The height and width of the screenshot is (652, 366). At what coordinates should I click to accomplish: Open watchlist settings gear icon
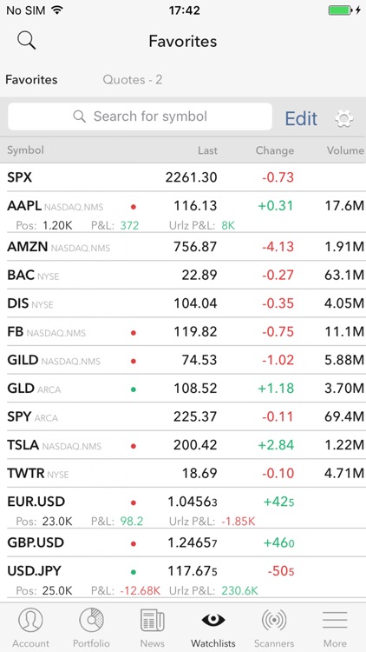344,119
